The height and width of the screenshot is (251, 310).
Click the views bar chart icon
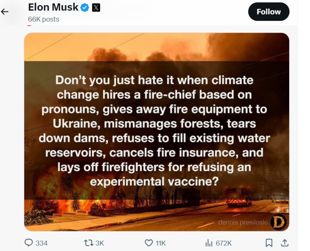209,243
